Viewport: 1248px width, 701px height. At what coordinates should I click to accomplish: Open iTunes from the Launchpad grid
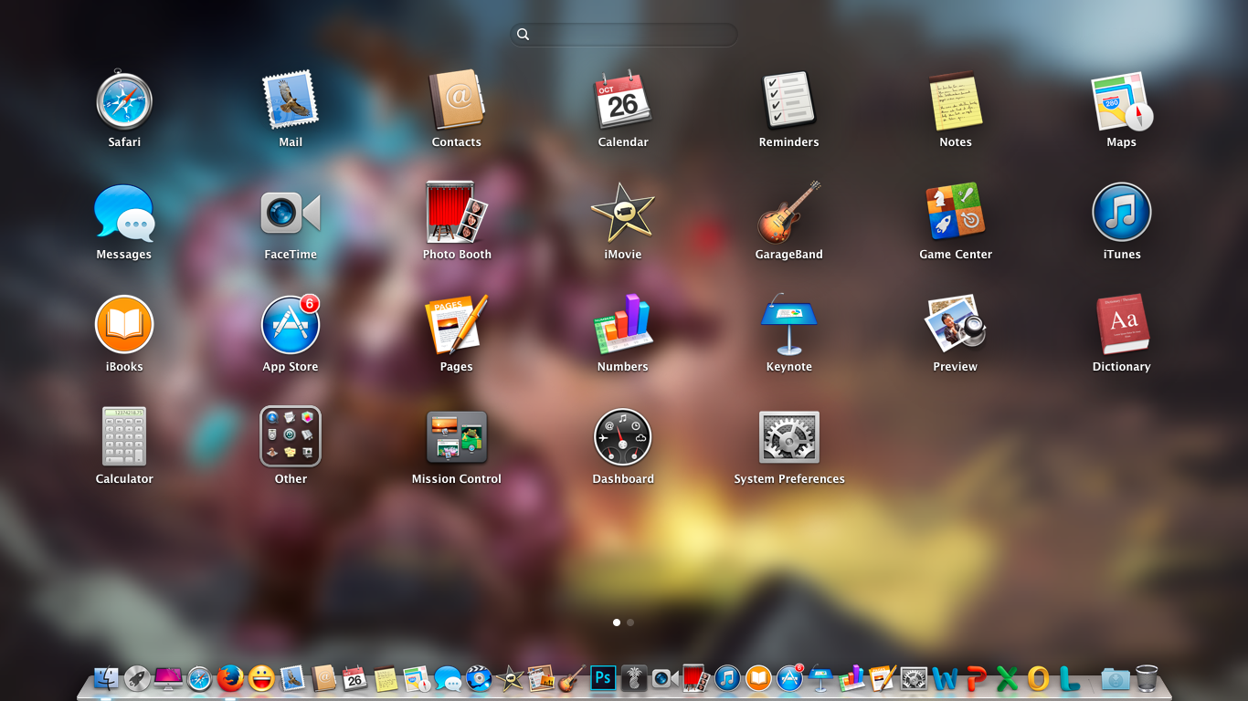[1121, 213]
